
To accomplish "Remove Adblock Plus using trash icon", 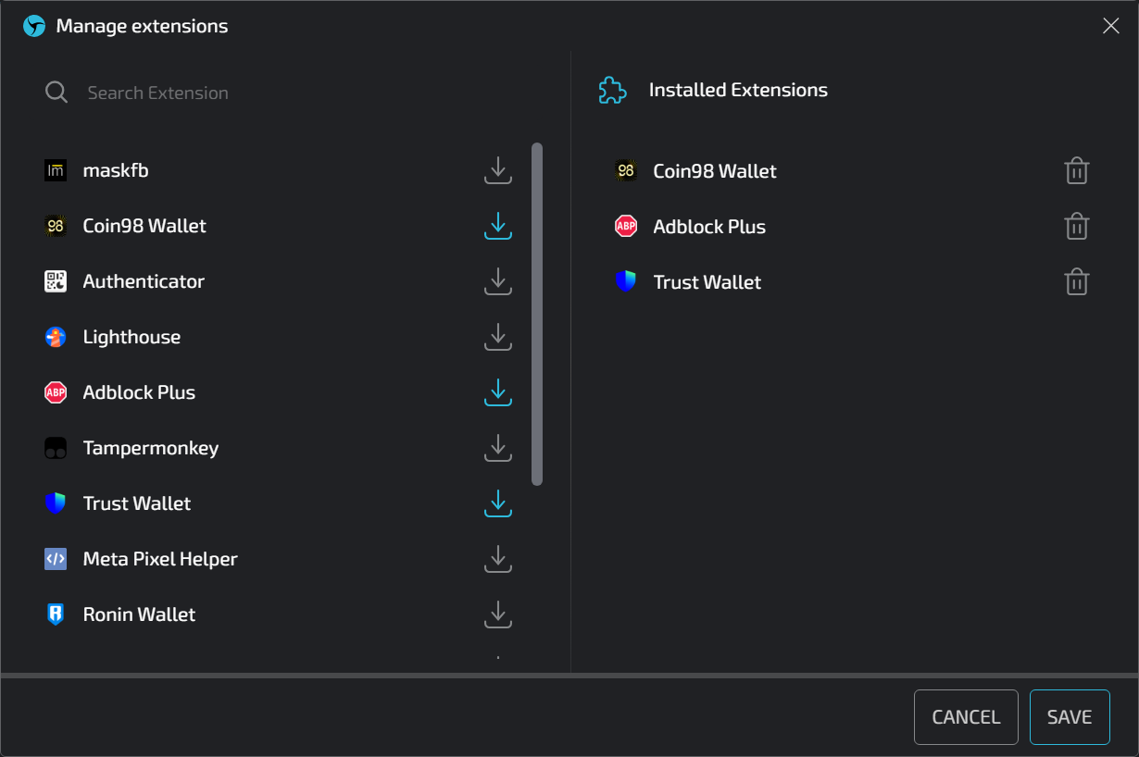I will click(x=1076, y=227).
